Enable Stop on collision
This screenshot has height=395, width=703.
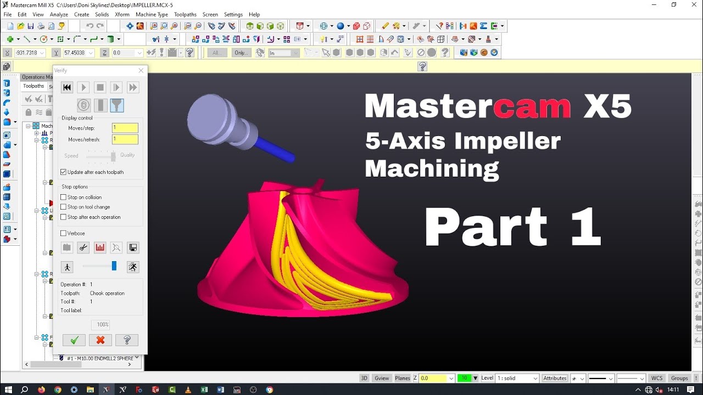click(64, 197)
